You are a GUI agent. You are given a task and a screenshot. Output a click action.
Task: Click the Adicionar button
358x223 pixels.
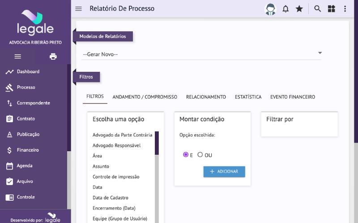[224, 172]
